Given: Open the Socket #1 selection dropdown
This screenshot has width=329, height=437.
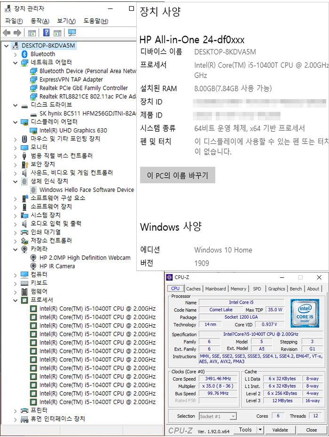Looking at the screenshot, I should coord(233,416).
